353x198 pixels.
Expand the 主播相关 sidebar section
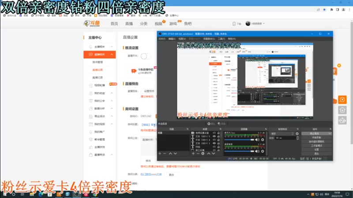112,47
